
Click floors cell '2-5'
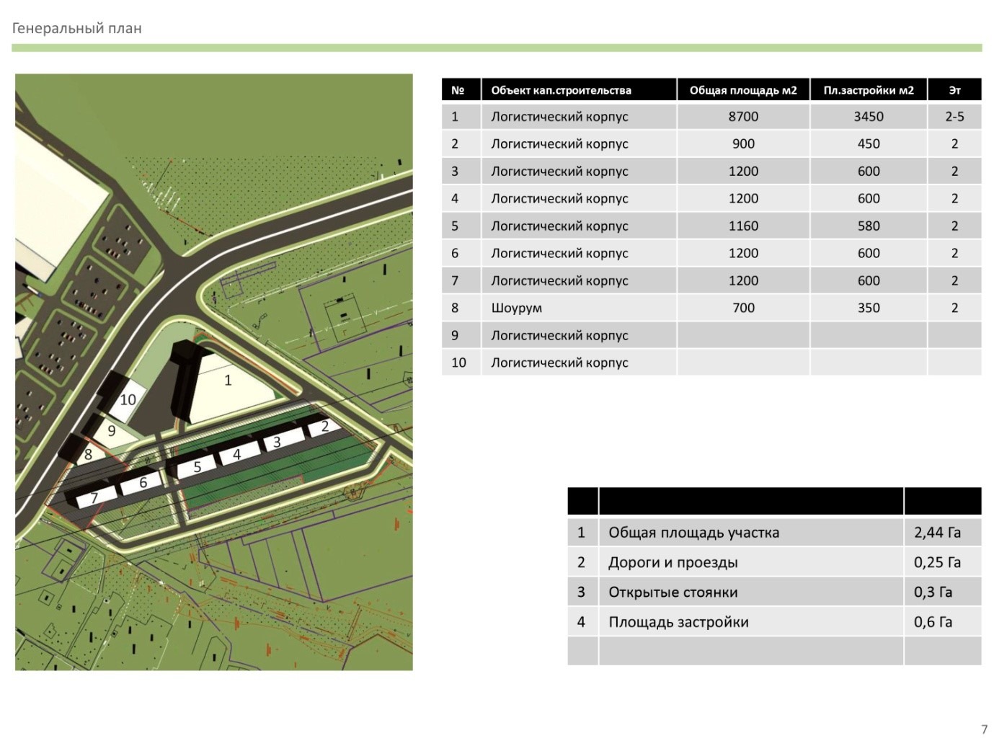tap(954, 116)
